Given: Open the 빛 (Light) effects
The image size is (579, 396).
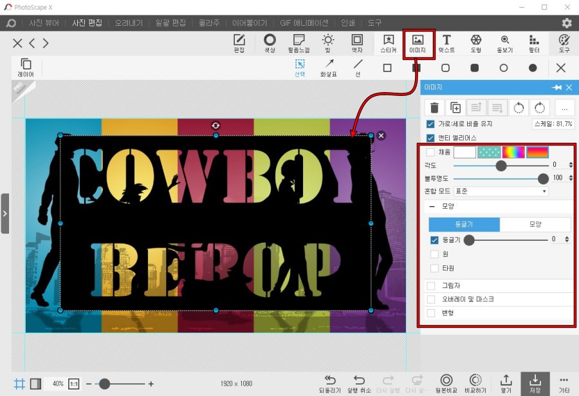Looking at the screenshot, I should (328, 43).
